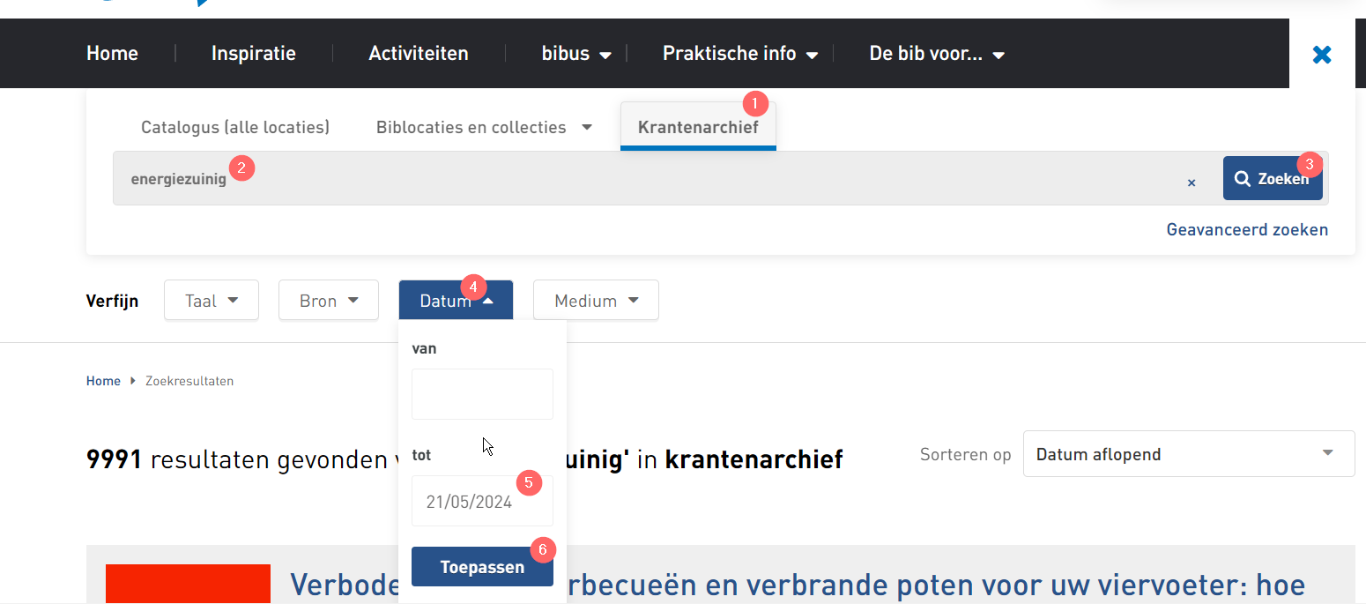Click the 'tot' date input field

click(482, 502)
